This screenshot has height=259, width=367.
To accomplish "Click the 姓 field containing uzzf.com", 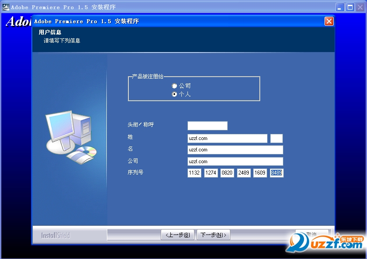I will (227, 138).
